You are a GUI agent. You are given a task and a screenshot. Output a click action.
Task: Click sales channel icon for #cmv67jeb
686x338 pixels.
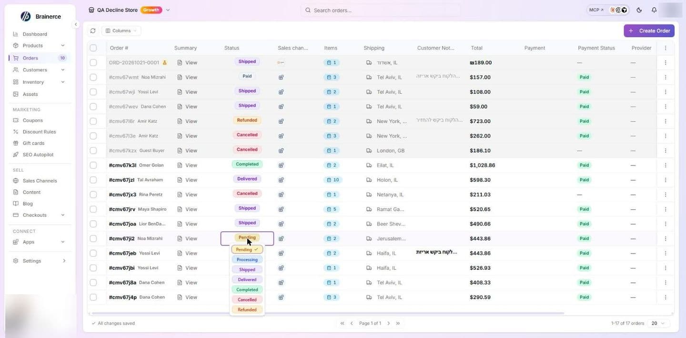click(281, 254)
